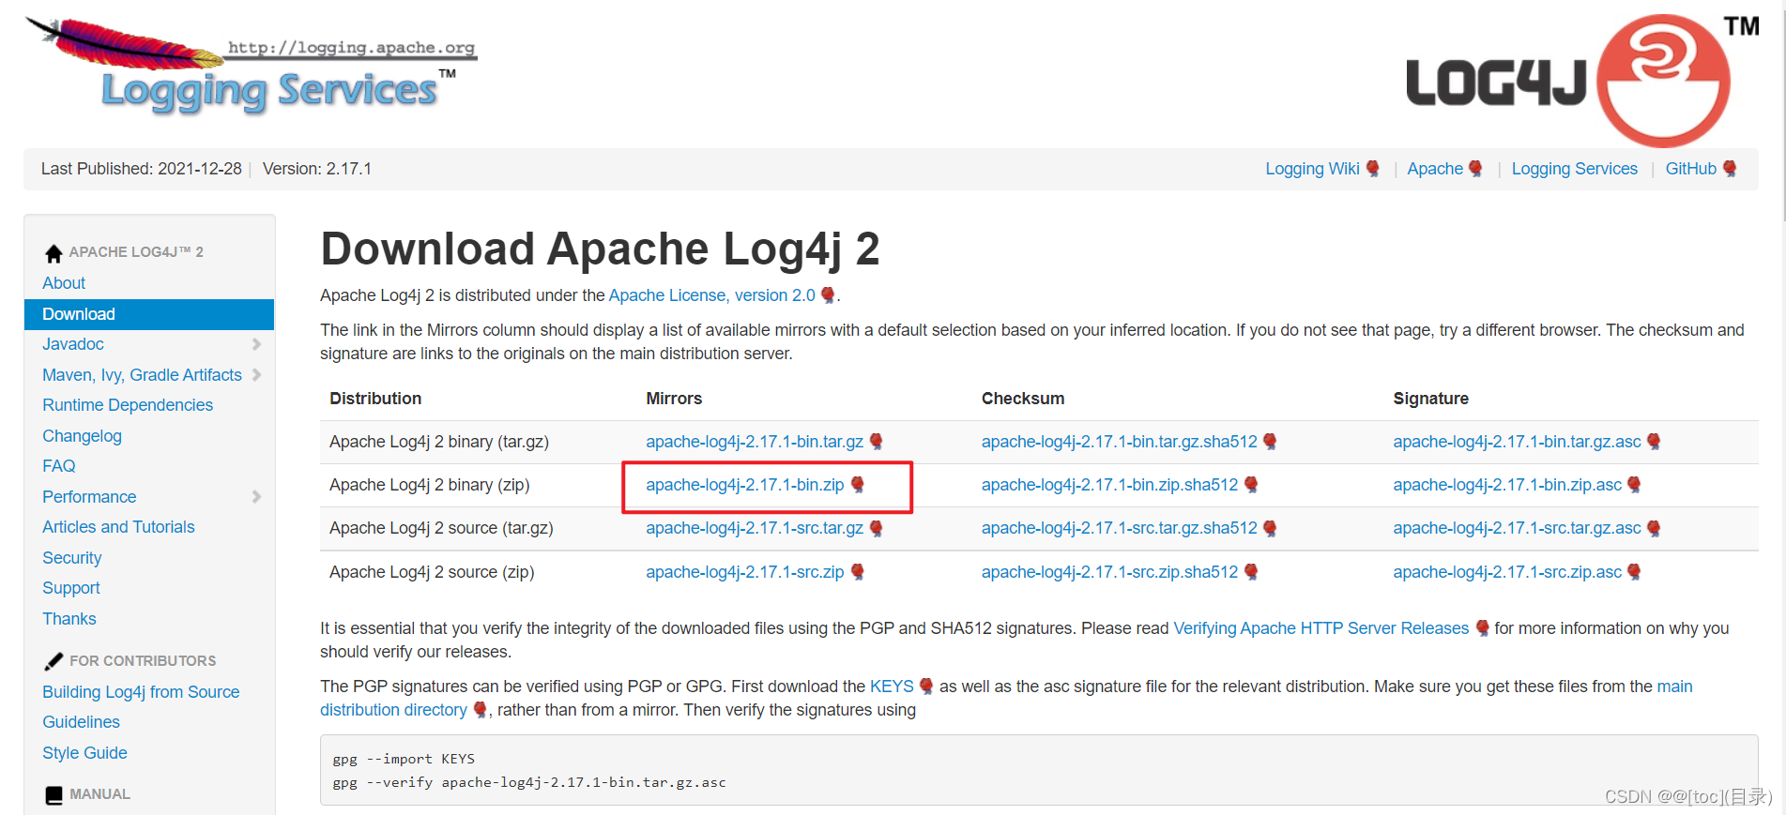The width and height of the screenshot is (1786, 815).
Task: Expand the Performance submenu chevron
Action: coord(256,497)
